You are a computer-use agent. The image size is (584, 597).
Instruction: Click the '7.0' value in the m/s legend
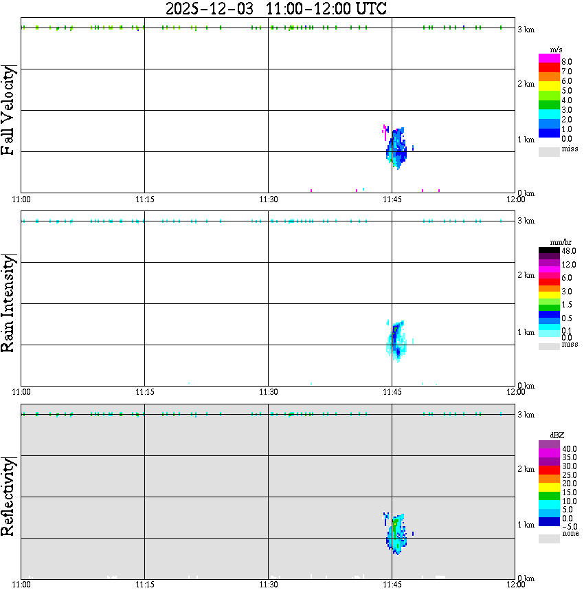click(x=567, y=72)
